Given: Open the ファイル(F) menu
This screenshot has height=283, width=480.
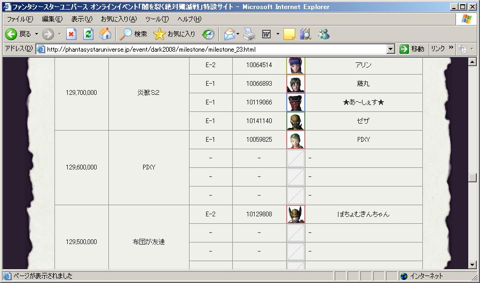Looking at the screenshot, I should point(20,19).
